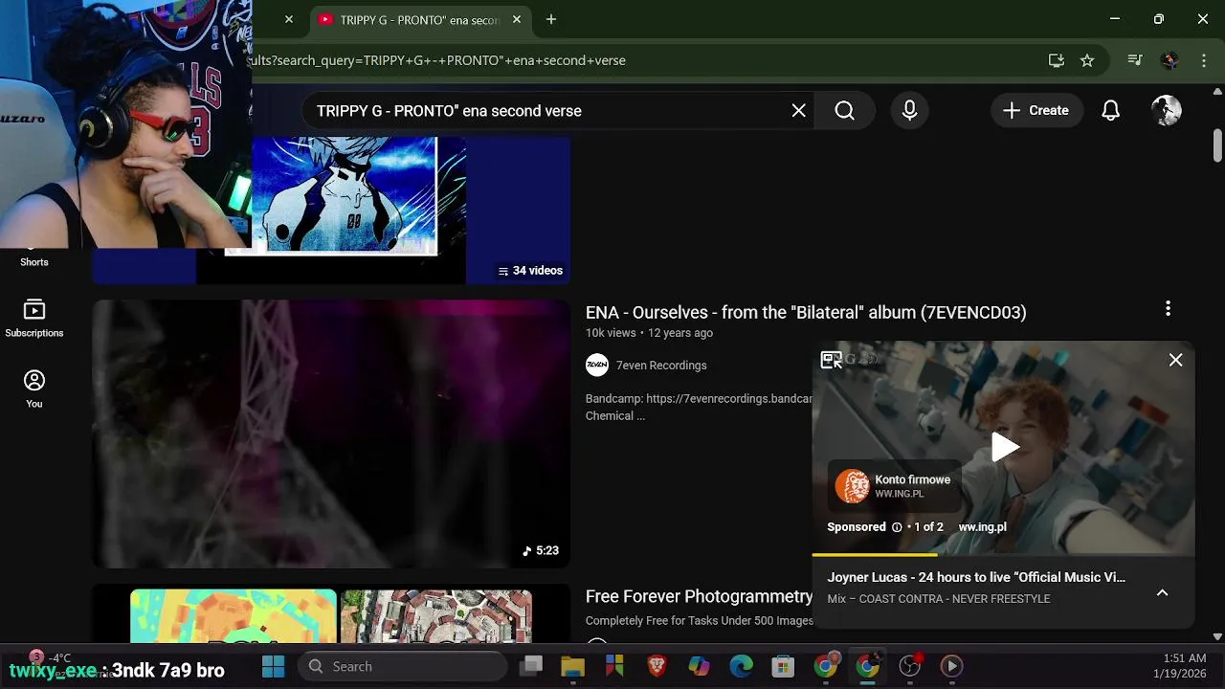Play the miniplayer video
Image resolution: width=1225 pixels, height=689 pixels.
[1004, 447]
